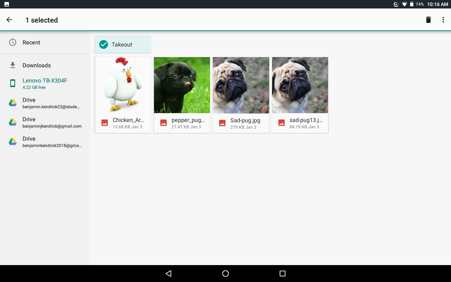Tap the Android home circle button
Screen dimensions: 451x282
tap(225, 274)
